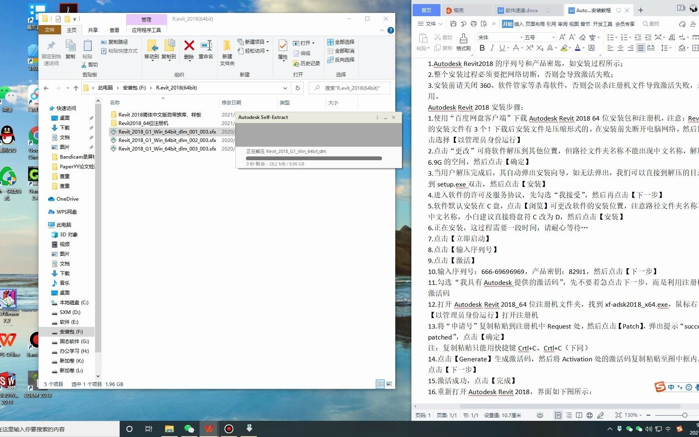
Task: Click the Copy icon in Explorer clipboard group
Action: pyautogui.click(x=70, y=46)
